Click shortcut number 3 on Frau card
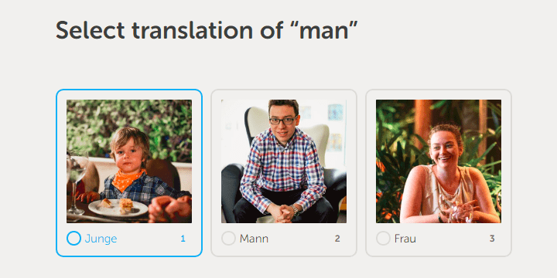This screenshot has height=278, width=557. coord(492,239)
